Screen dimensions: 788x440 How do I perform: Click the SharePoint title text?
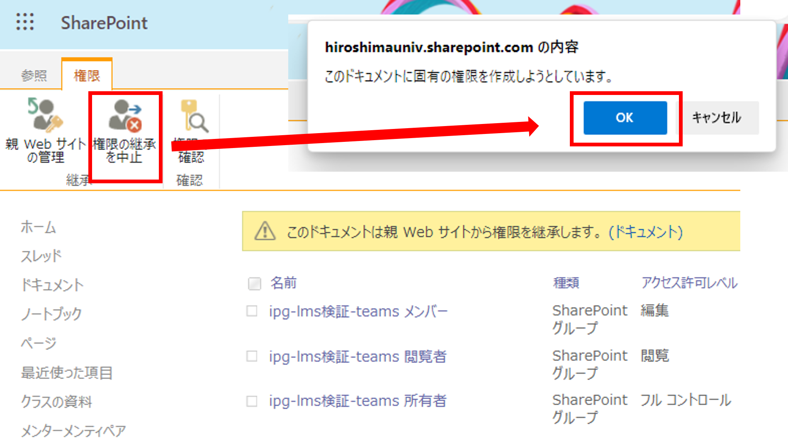click(x=104, y=23)
